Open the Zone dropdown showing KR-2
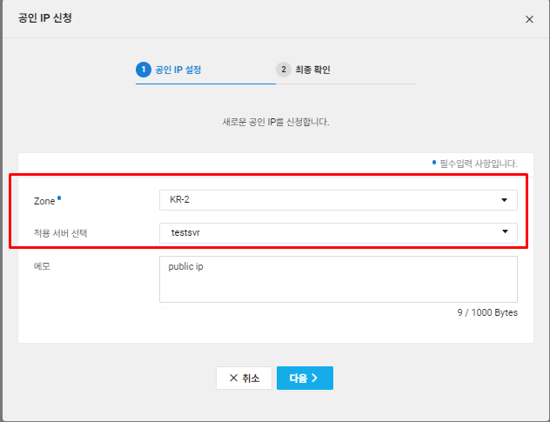 pyautogui.click(x=339, y=200)
